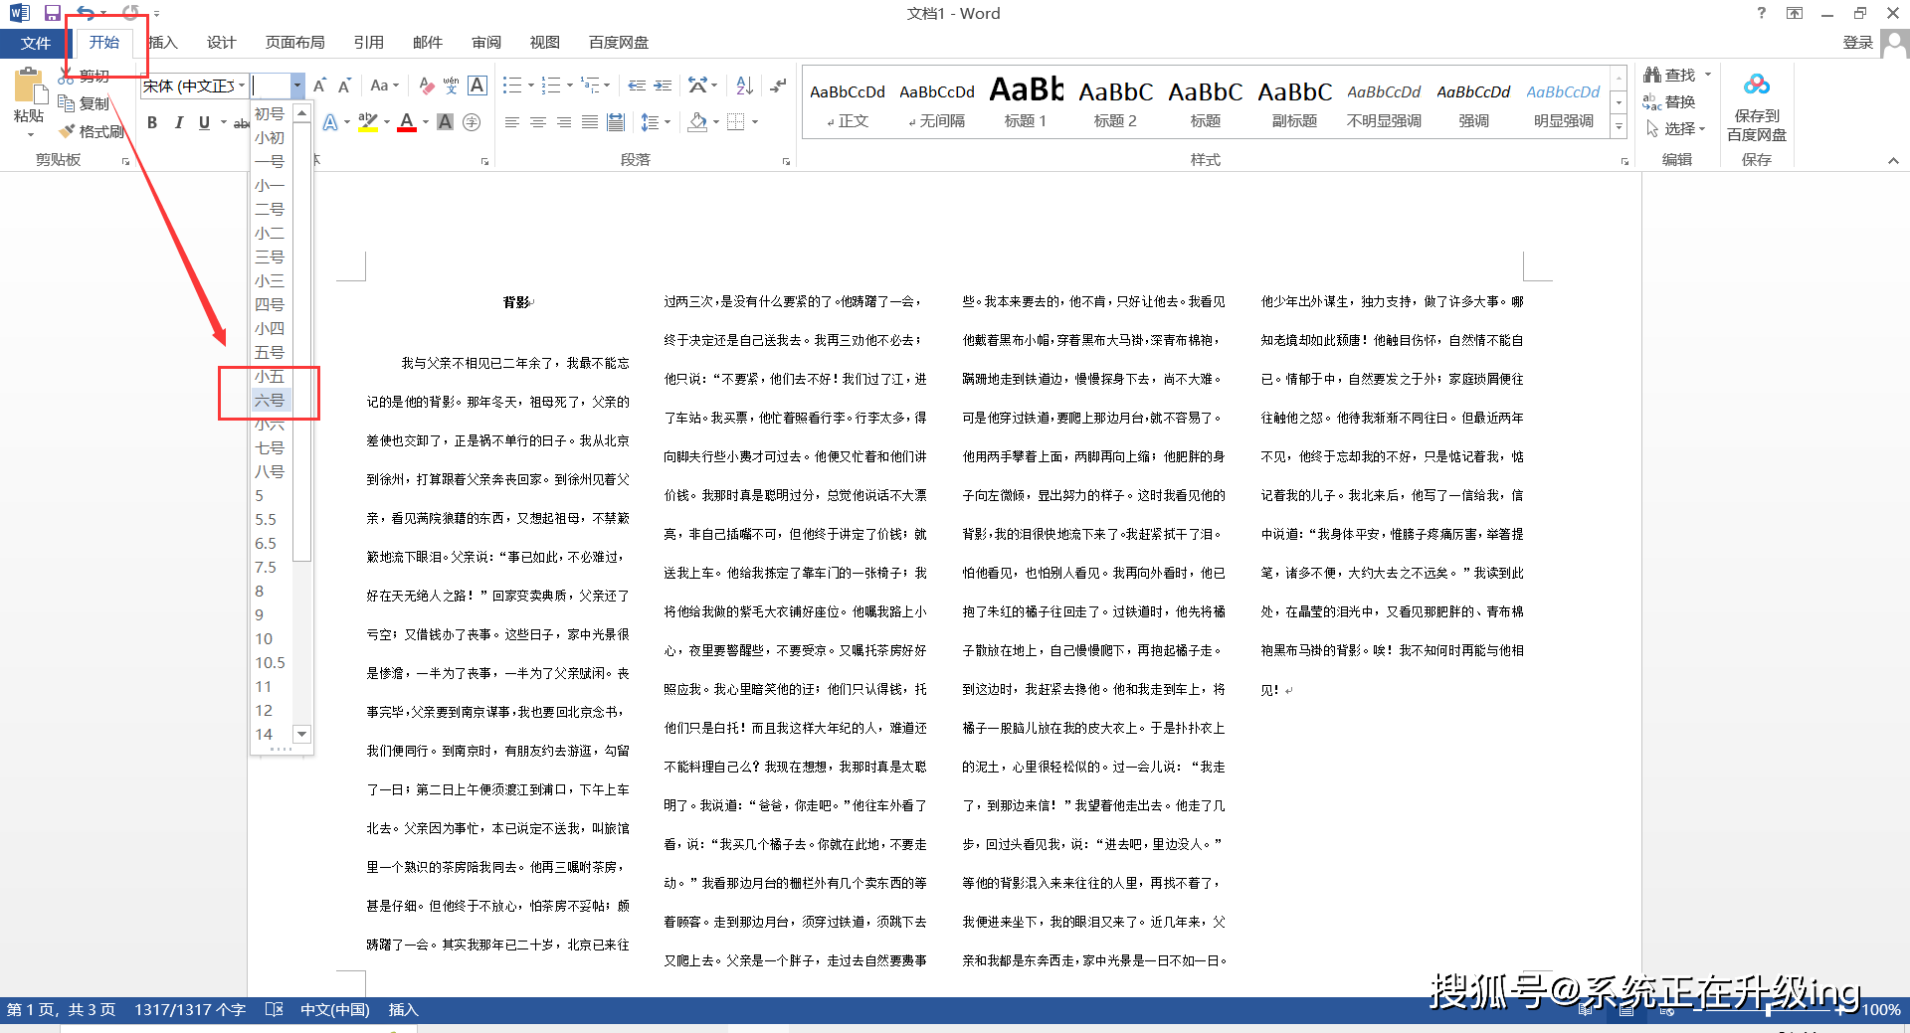Open the borders dropdown arrow
Viewport: 1910px width, 1033px height.
pos(755,122)
